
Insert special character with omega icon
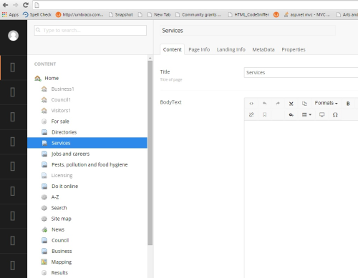(335, 115)
